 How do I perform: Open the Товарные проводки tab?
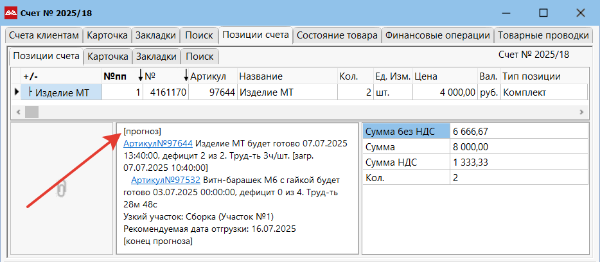pos(543,35)
